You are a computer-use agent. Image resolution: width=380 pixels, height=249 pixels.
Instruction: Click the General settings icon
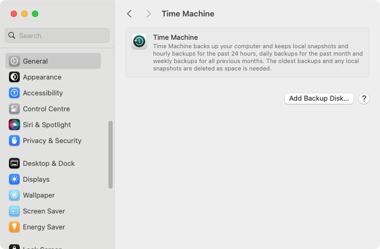coord(14,61)
